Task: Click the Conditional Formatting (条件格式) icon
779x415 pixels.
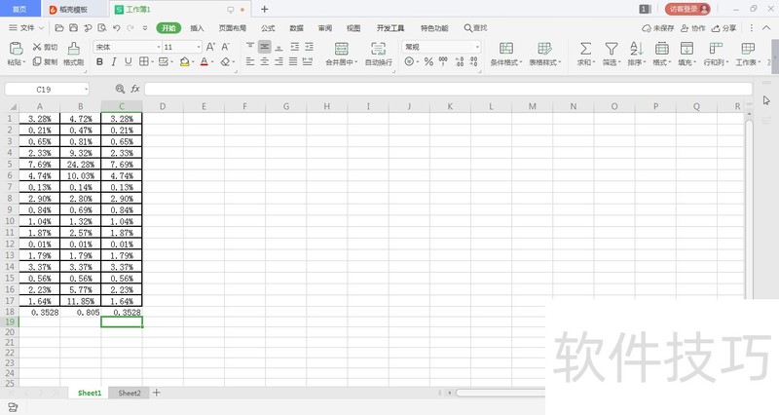Action: (x=506, y=48)
